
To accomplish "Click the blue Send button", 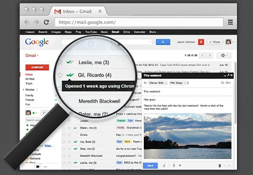I will coord(150,166).
